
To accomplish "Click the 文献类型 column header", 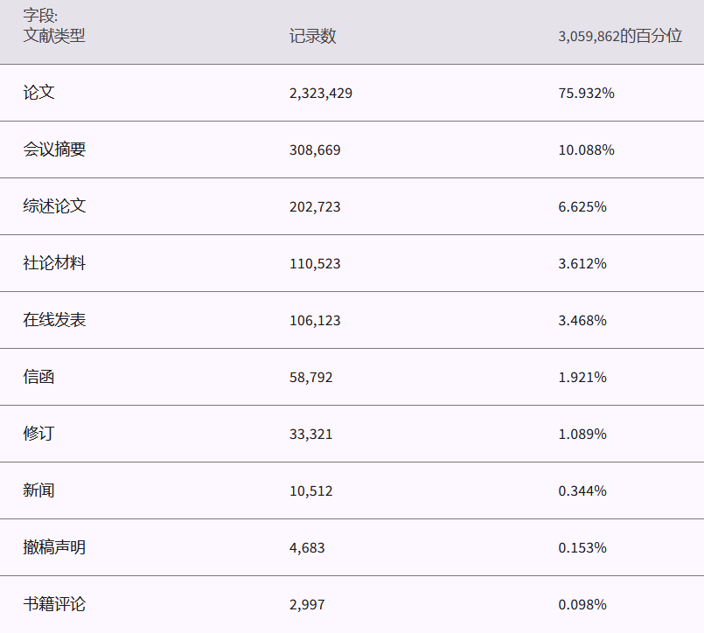I will point(54,36).
